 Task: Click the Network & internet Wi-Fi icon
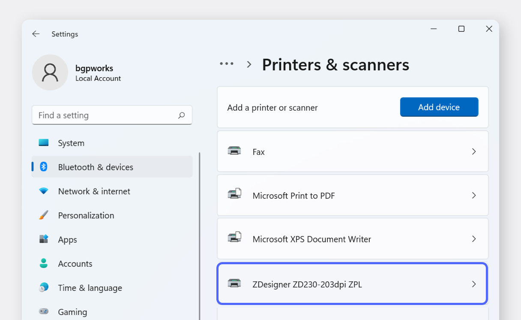click(44, 191)
